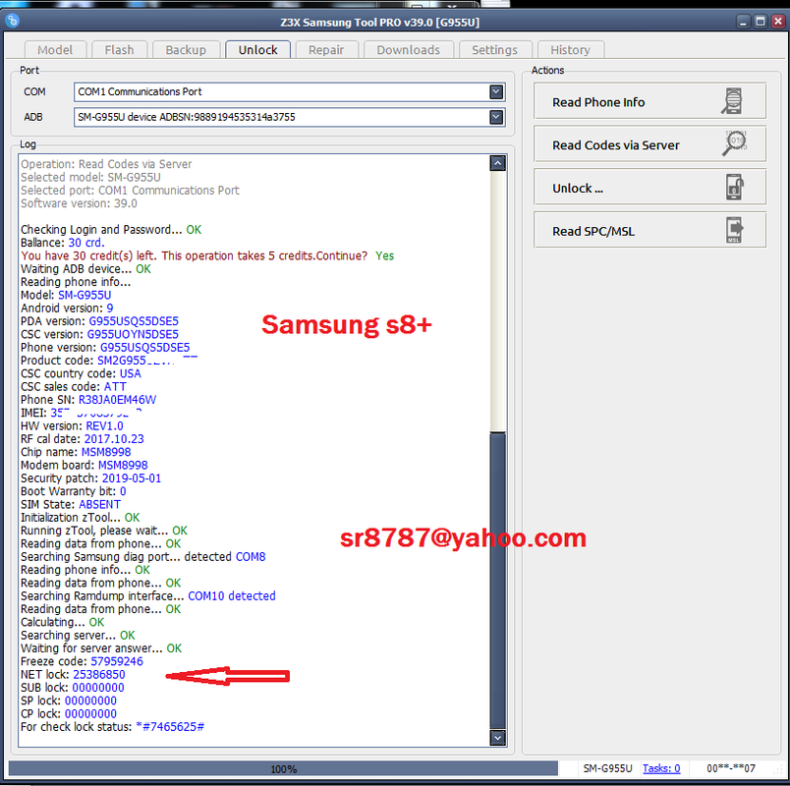
Task: Click the Ballance 30 crd. value
Action: click(86, 243)
